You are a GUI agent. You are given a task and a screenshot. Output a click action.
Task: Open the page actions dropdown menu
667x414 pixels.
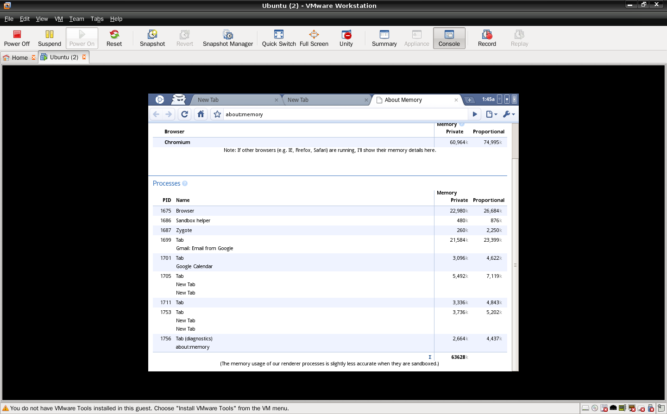pos(491,114)
